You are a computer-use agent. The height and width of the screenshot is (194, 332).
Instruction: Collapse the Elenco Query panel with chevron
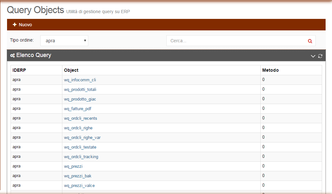[313, 56]
